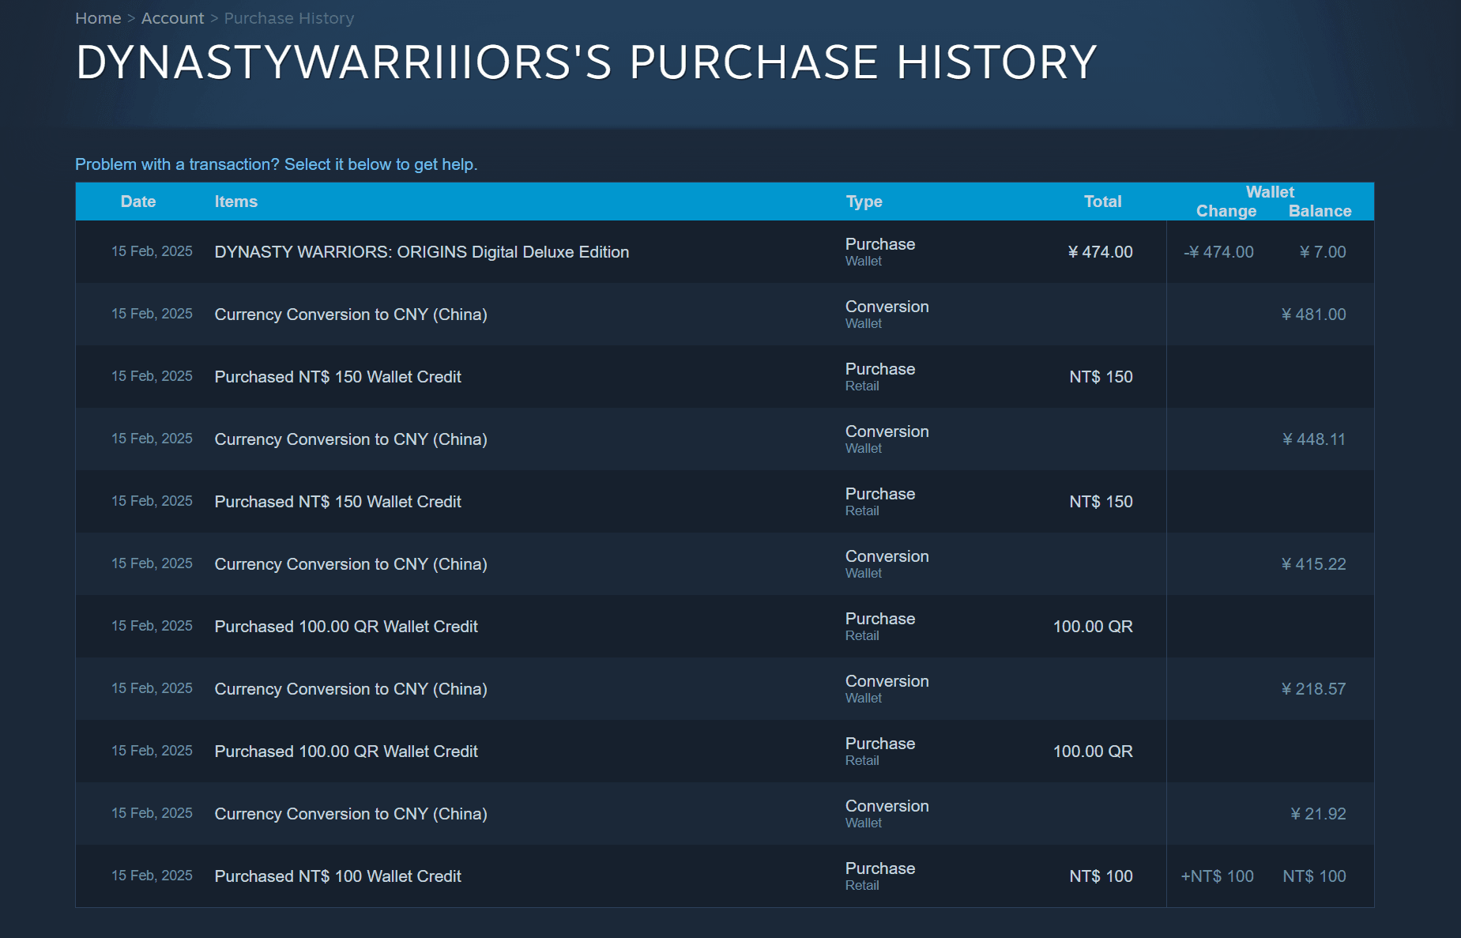Open the DYNASTY WARRIORS: ORIGINS Digital Deluxe purchase
1461x938 pixels.
pyautogui.click(x=725, y=252)
